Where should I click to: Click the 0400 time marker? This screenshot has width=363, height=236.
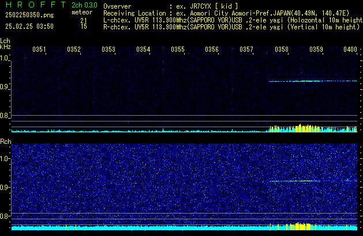coord(350,50)
